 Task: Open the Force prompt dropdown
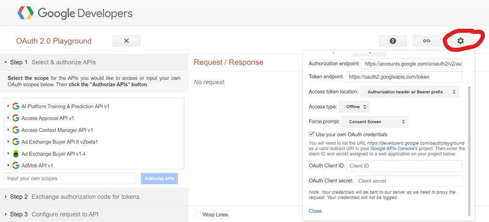375,122
